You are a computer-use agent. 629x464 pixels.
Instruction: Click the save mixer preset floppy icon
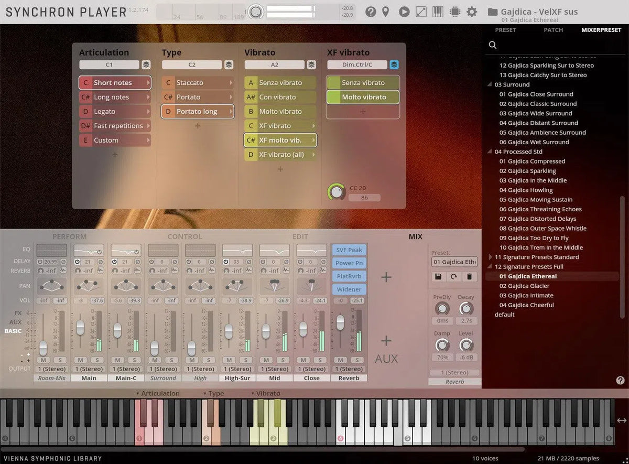[x=439, y=276]
